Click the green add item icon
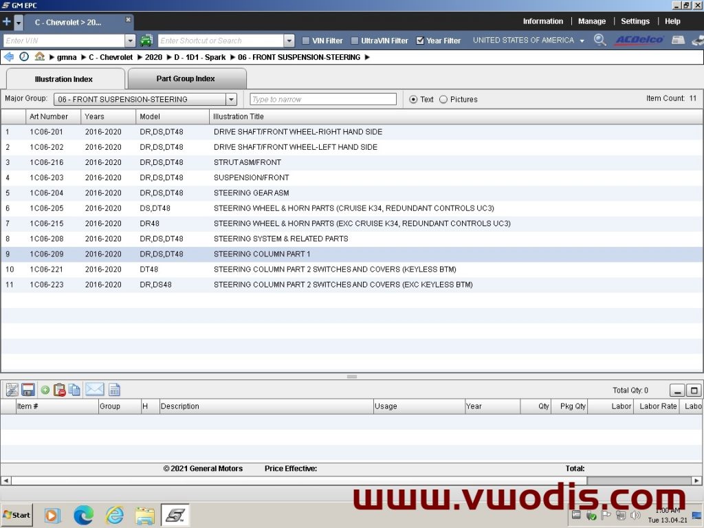The image size is (704, 528). point(45,390)
